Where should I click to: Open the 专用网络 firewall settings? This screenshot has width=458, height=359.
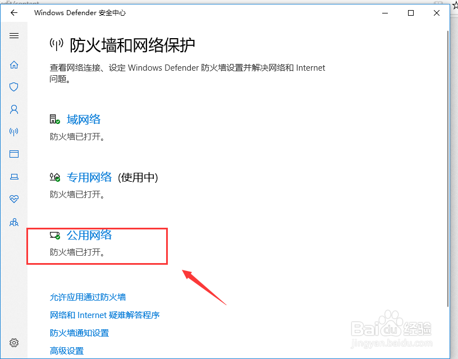click(89, 177)
